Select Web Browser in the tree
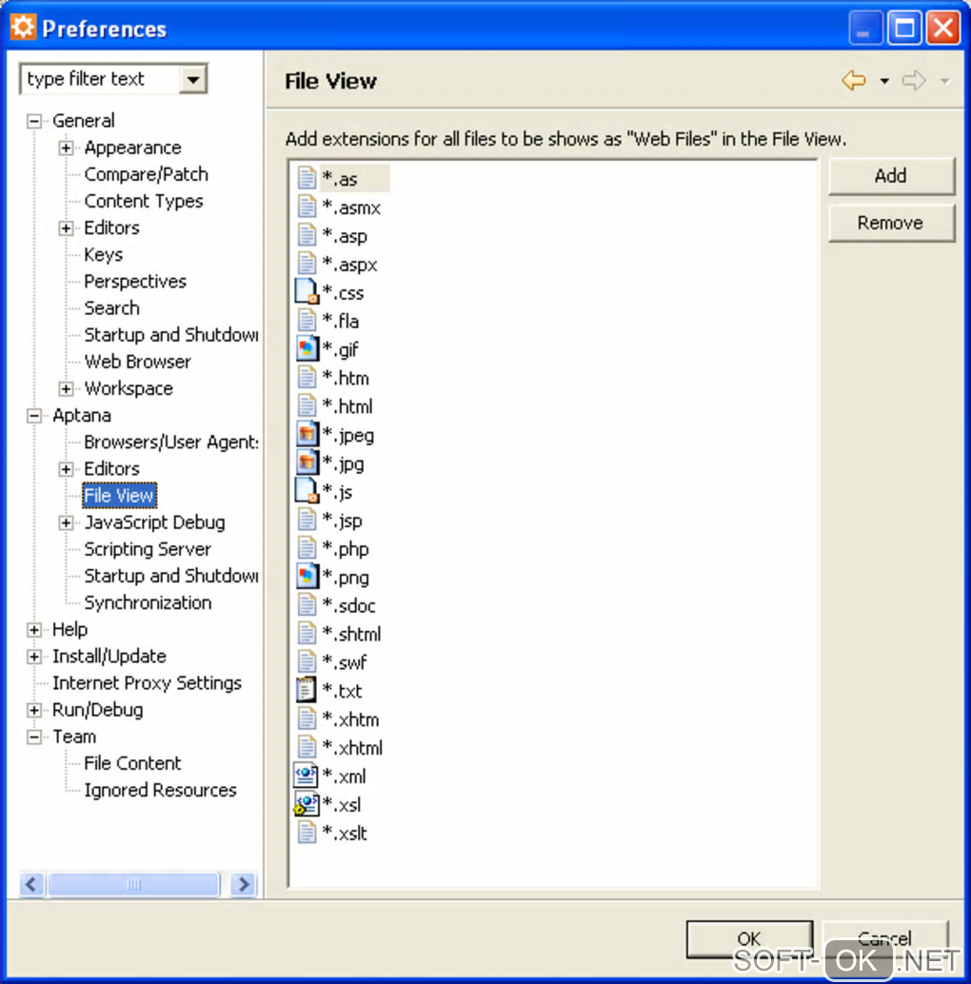 pyautogui.click(x=137, y=362)
